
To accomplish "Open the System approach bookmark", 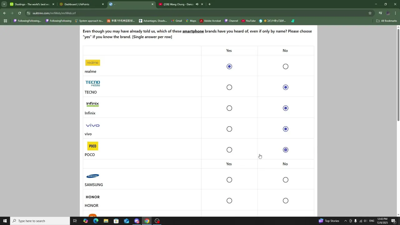I will point(89,21).
